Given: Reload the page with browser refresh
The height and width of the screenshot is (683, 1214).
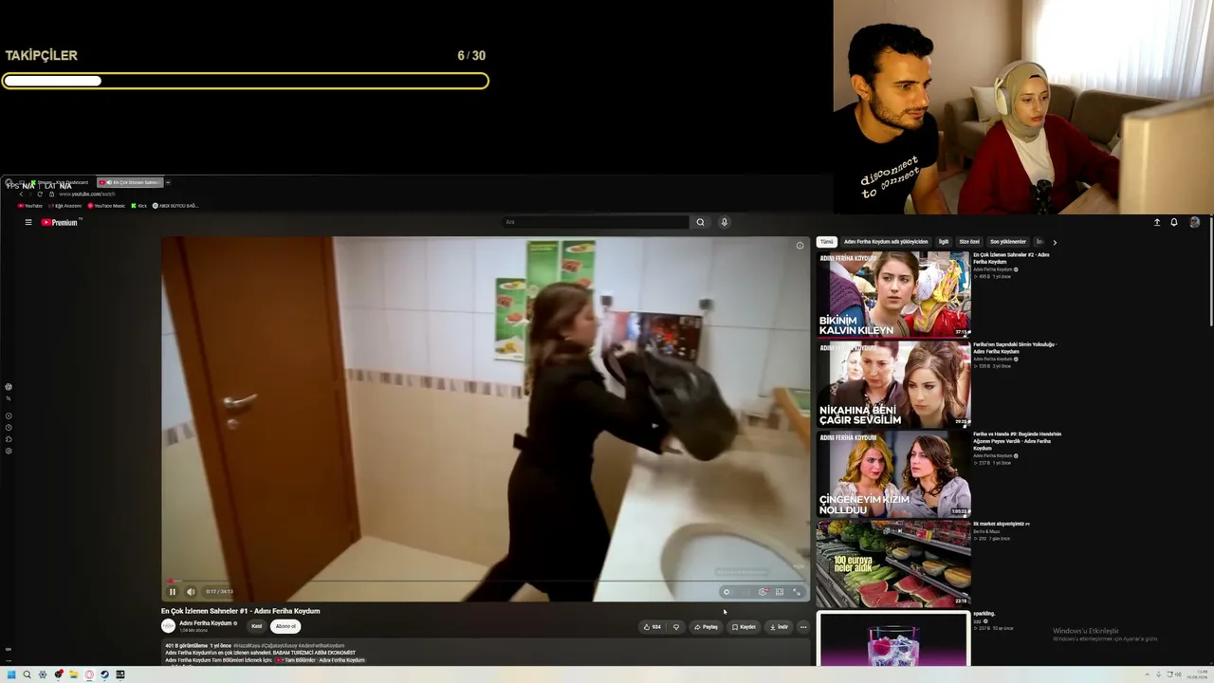Looking at the screenshot, I should (x=40, y=194).
